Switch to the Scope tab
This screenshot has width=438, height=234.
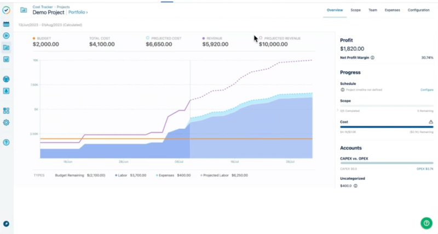tap(355, 10)
